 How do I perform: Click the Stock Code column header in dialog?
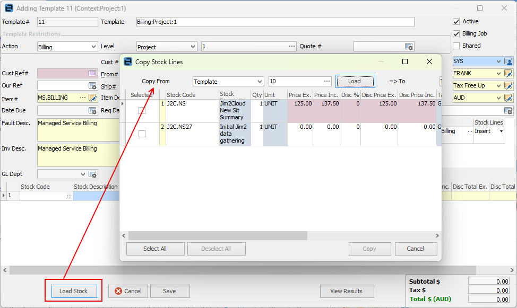(192, 95)
